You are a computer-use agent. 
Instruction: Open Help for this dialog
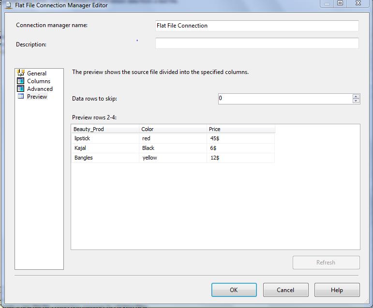pyautogui.click(x=337, y=290)
